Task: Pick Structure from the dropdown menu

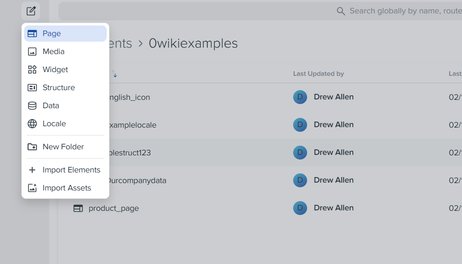Action: [x=65, y=87]
